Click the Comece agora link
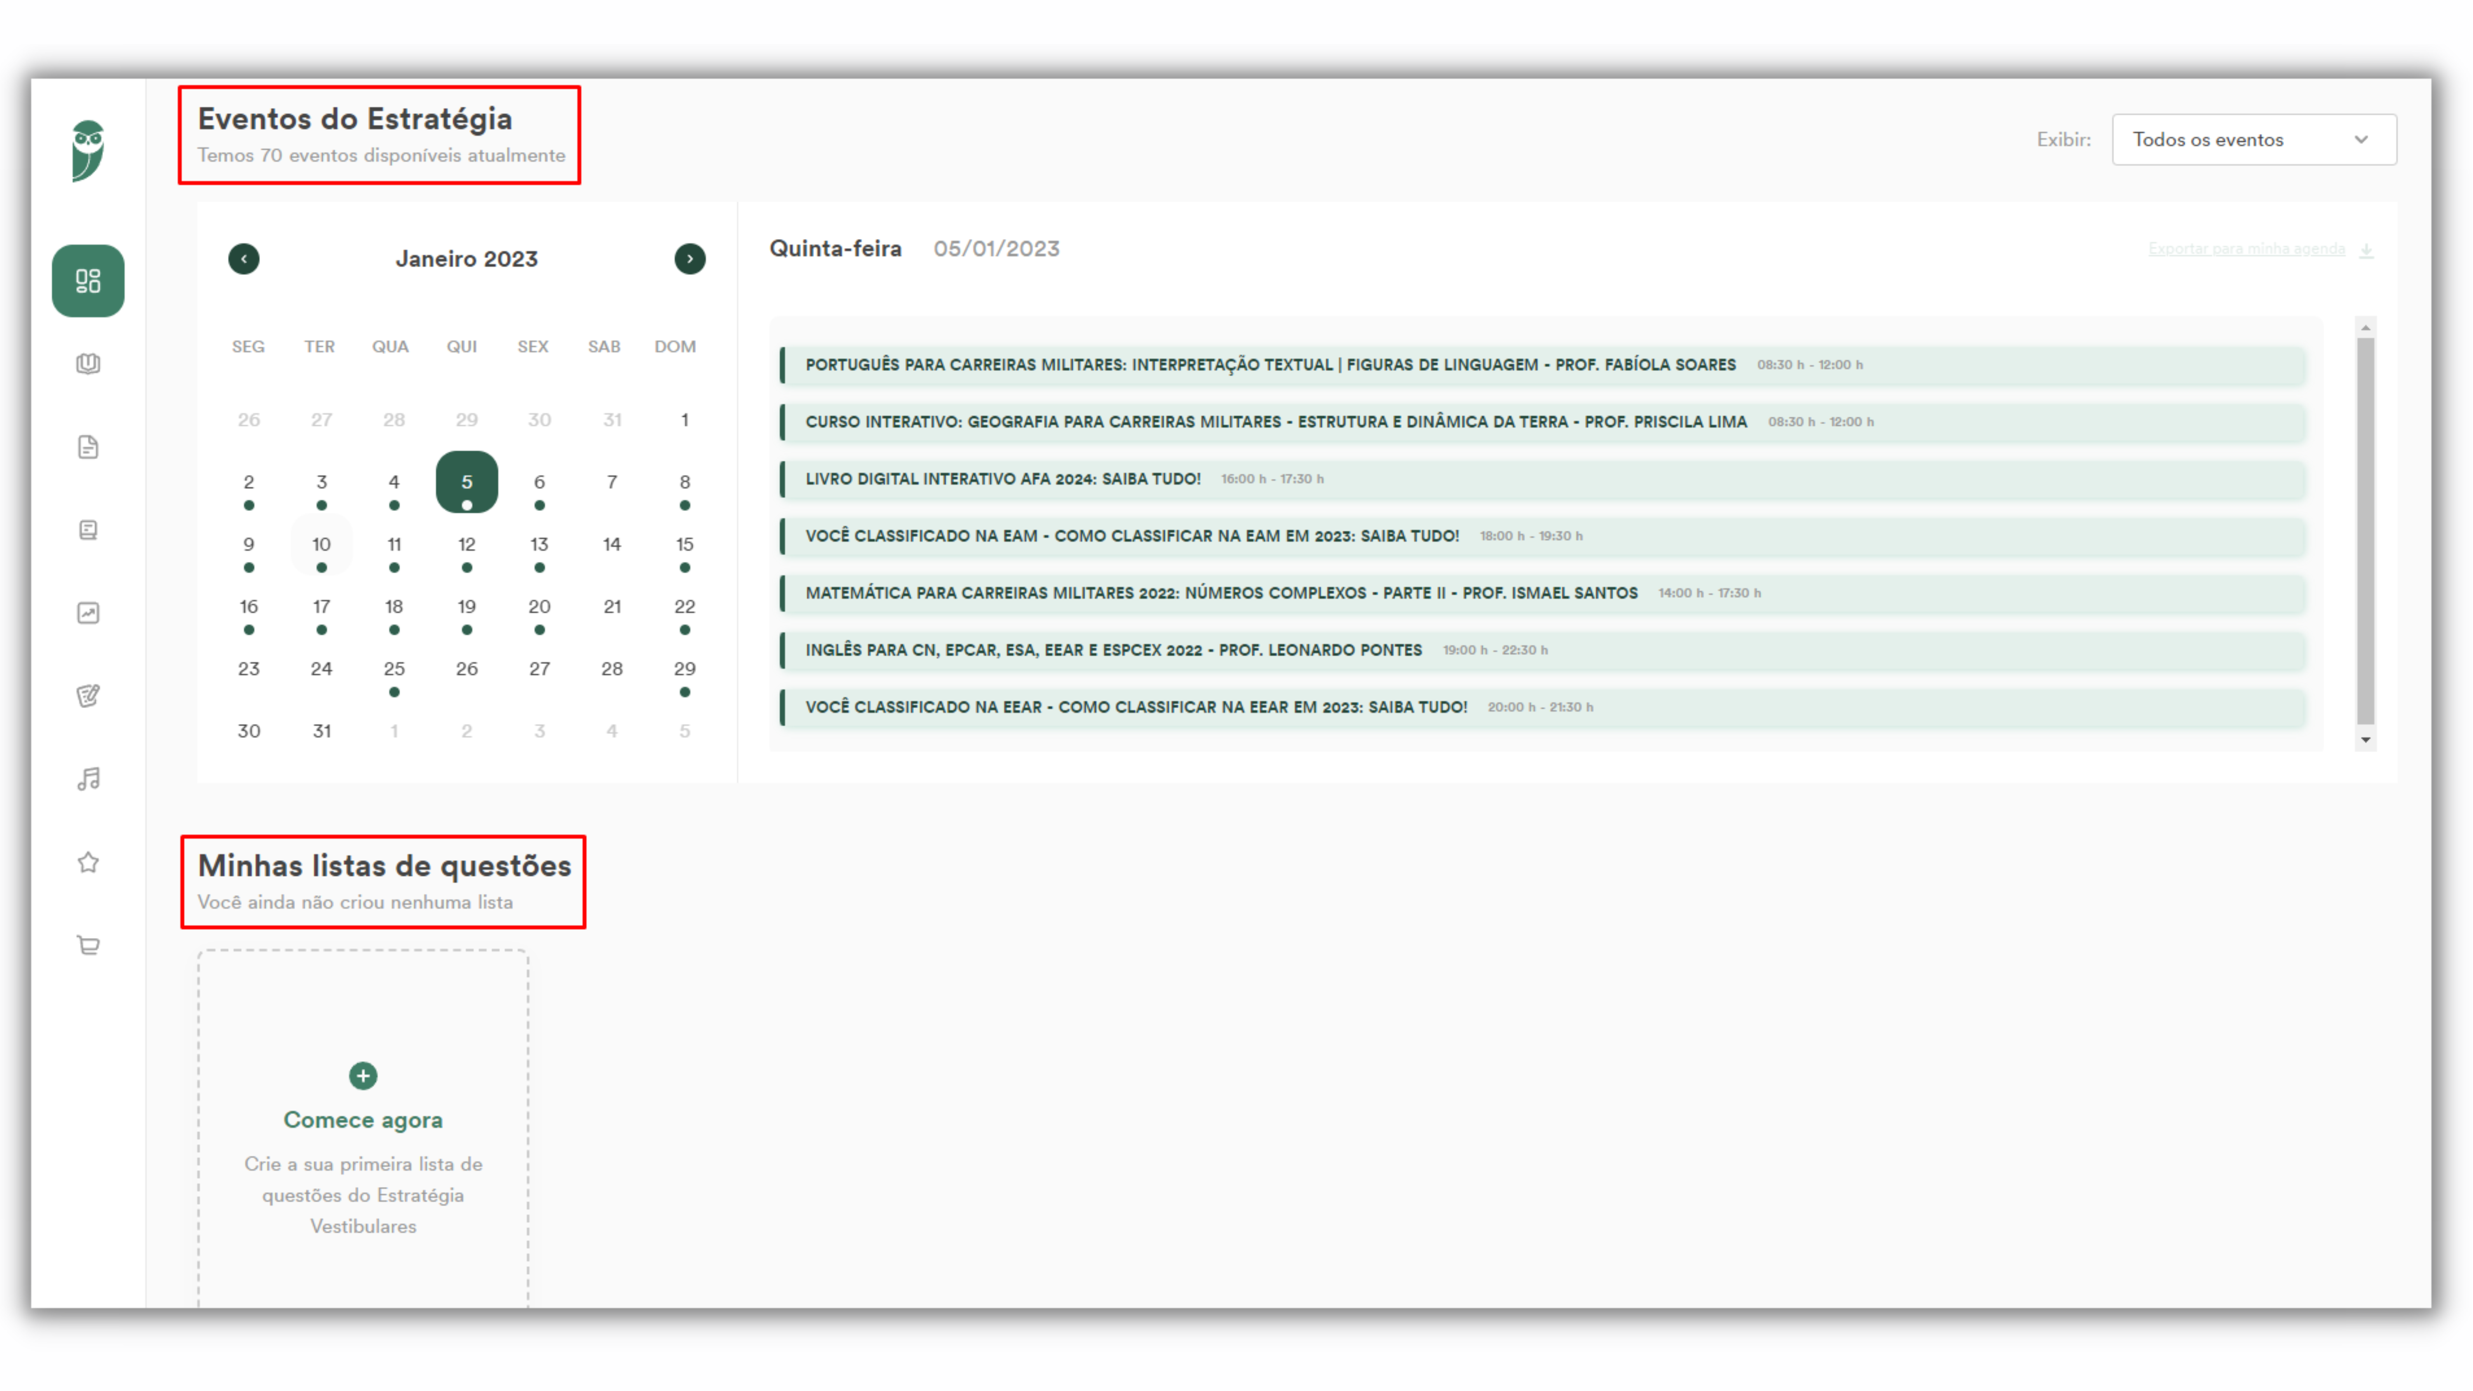 point(363,1119)
